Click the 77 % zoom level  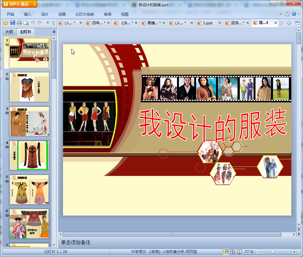point(249,251)
